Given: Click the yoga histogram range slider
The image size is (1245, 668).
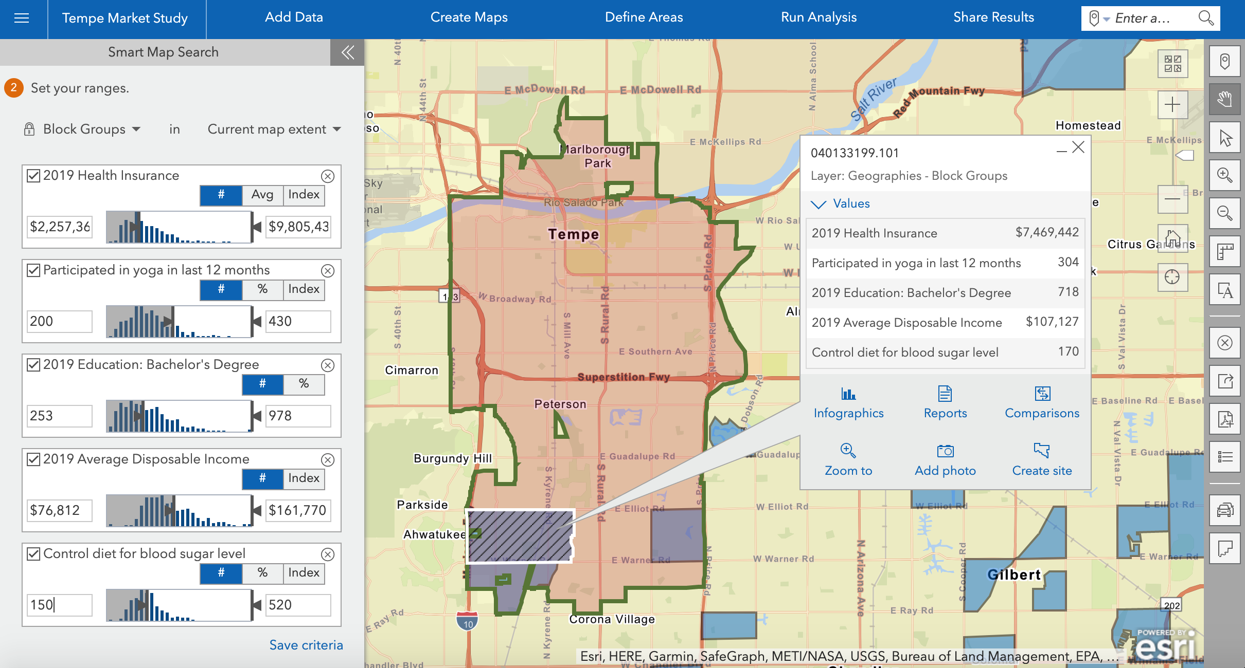Looking at the screenshot, I should 179,322.
